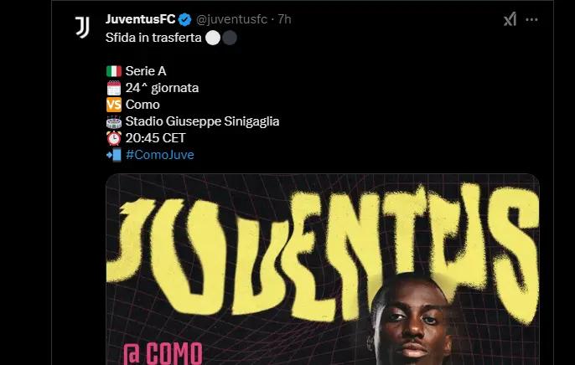575x365 pixels.
Task: Click the Stadio Giuseppe Sinigaglia text line
Action: tap(203, 121)
